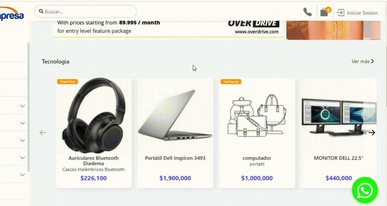Click the phone contact icon
387x206 pixels.
[x=308, y=12]
